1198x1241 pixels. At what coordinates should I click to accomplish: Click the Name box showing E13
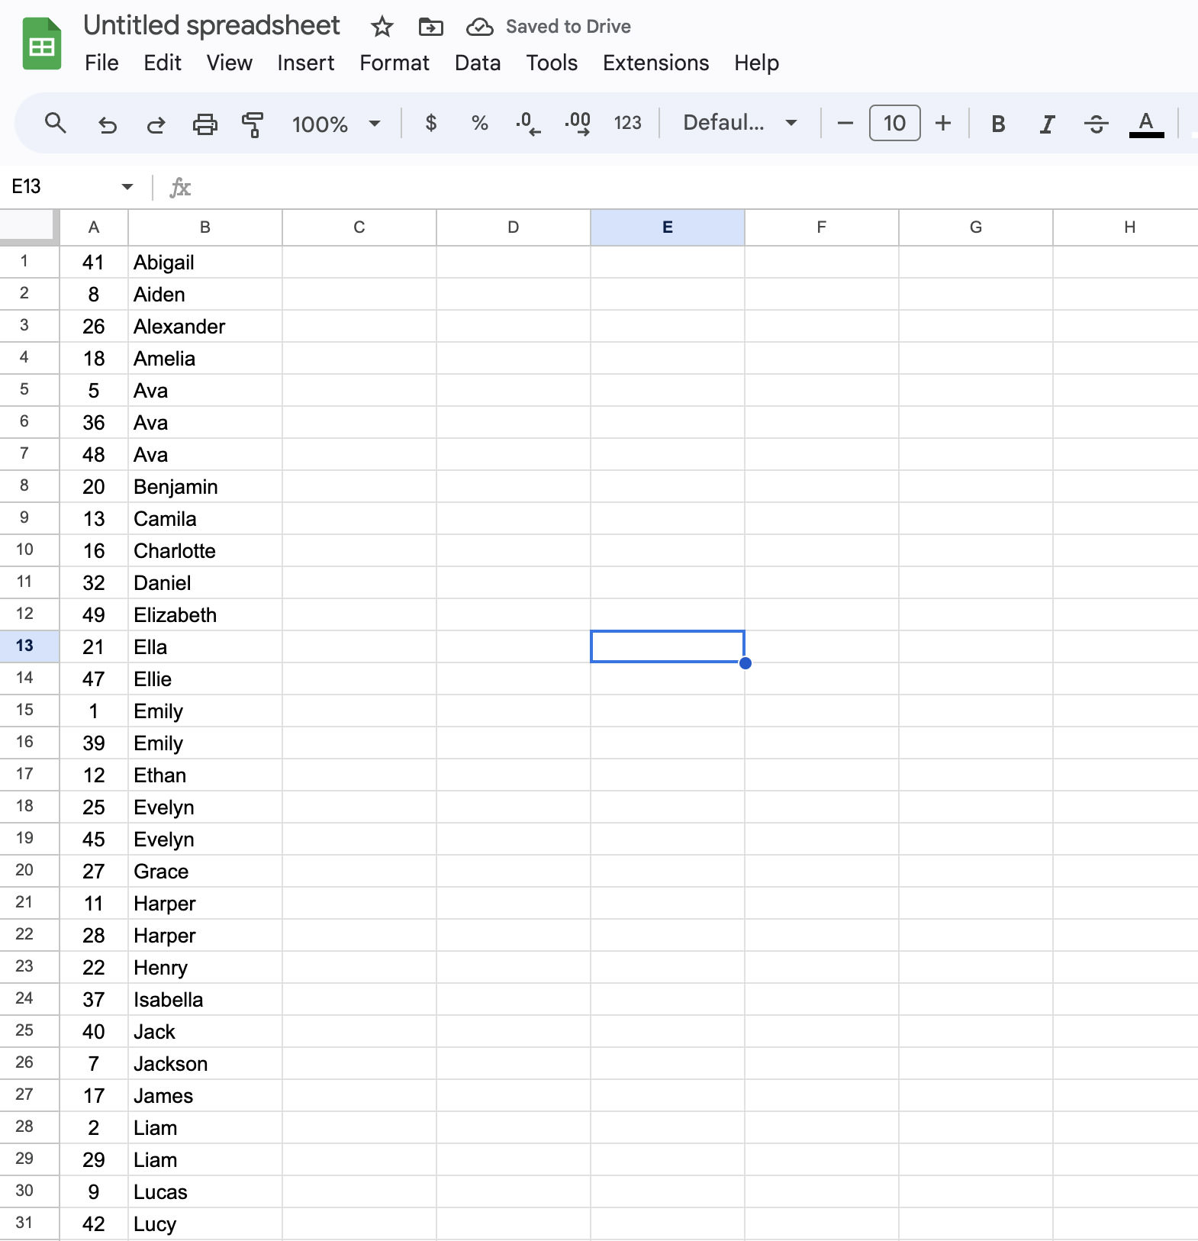(x=61, y=187)
